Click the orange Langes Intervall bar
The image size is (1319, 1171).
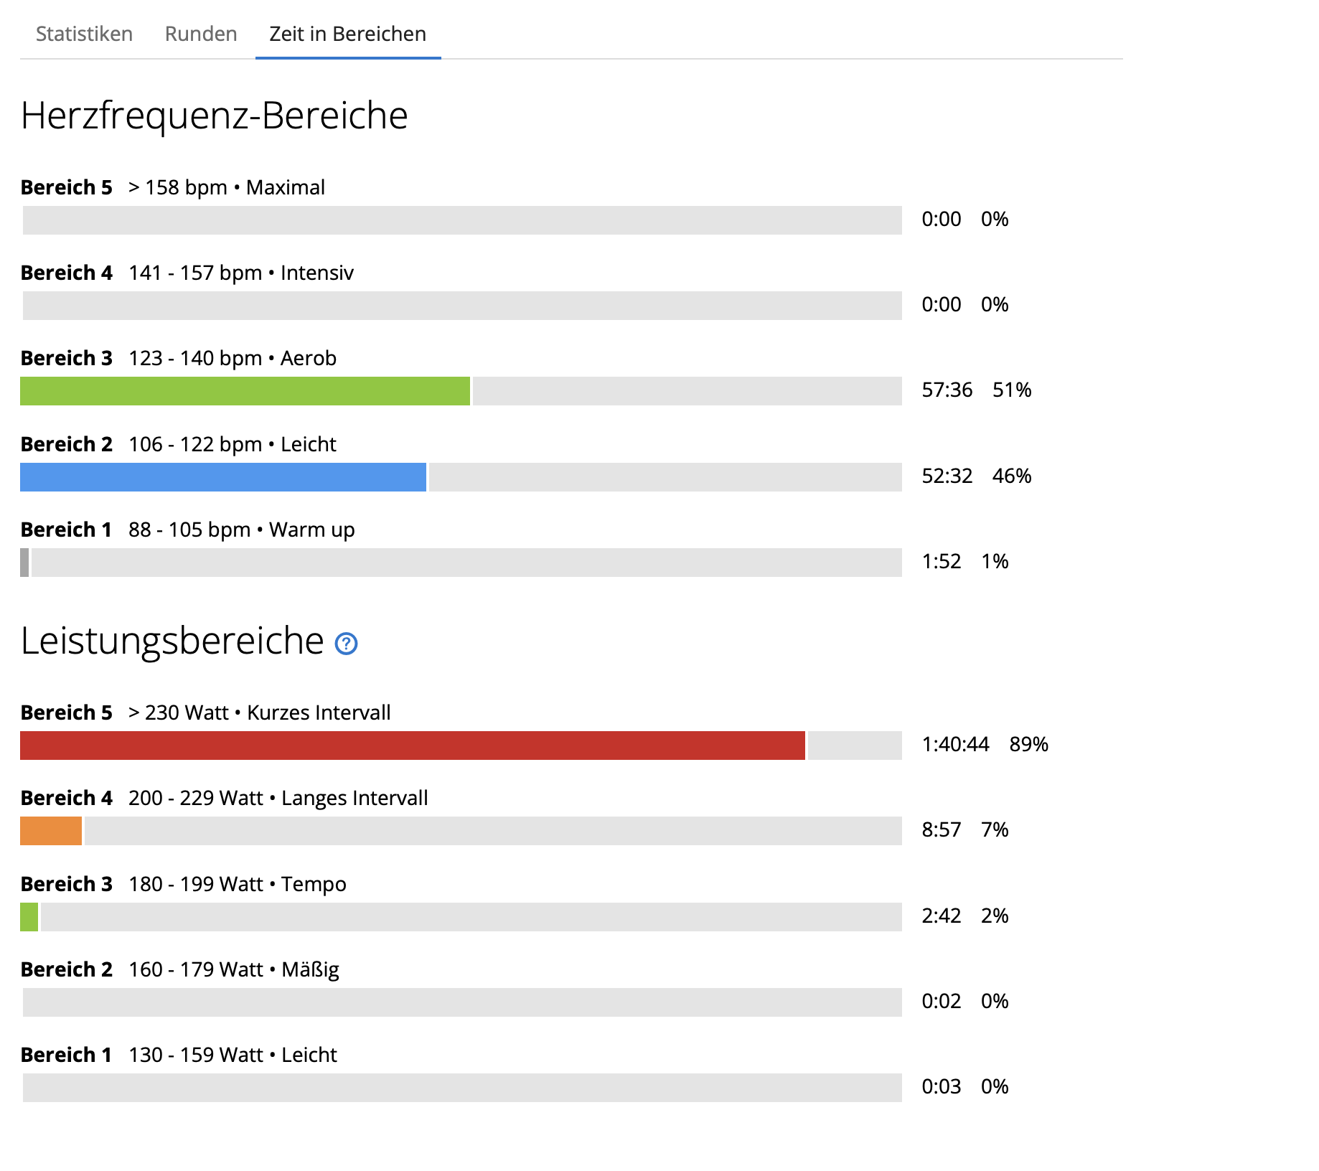pyautogui.click(x=51, y=831)
